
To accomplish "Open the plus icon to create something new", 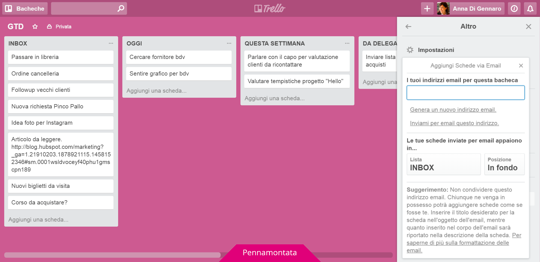I will click(427, 8).
